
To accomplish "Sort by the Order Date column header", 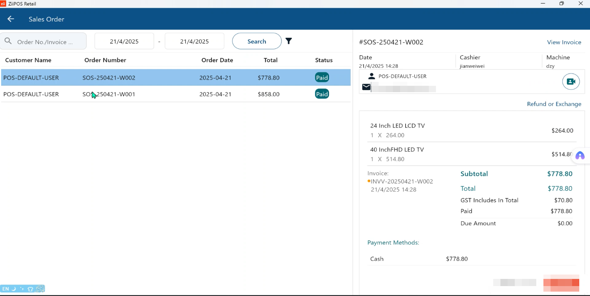I will point(217,60).
